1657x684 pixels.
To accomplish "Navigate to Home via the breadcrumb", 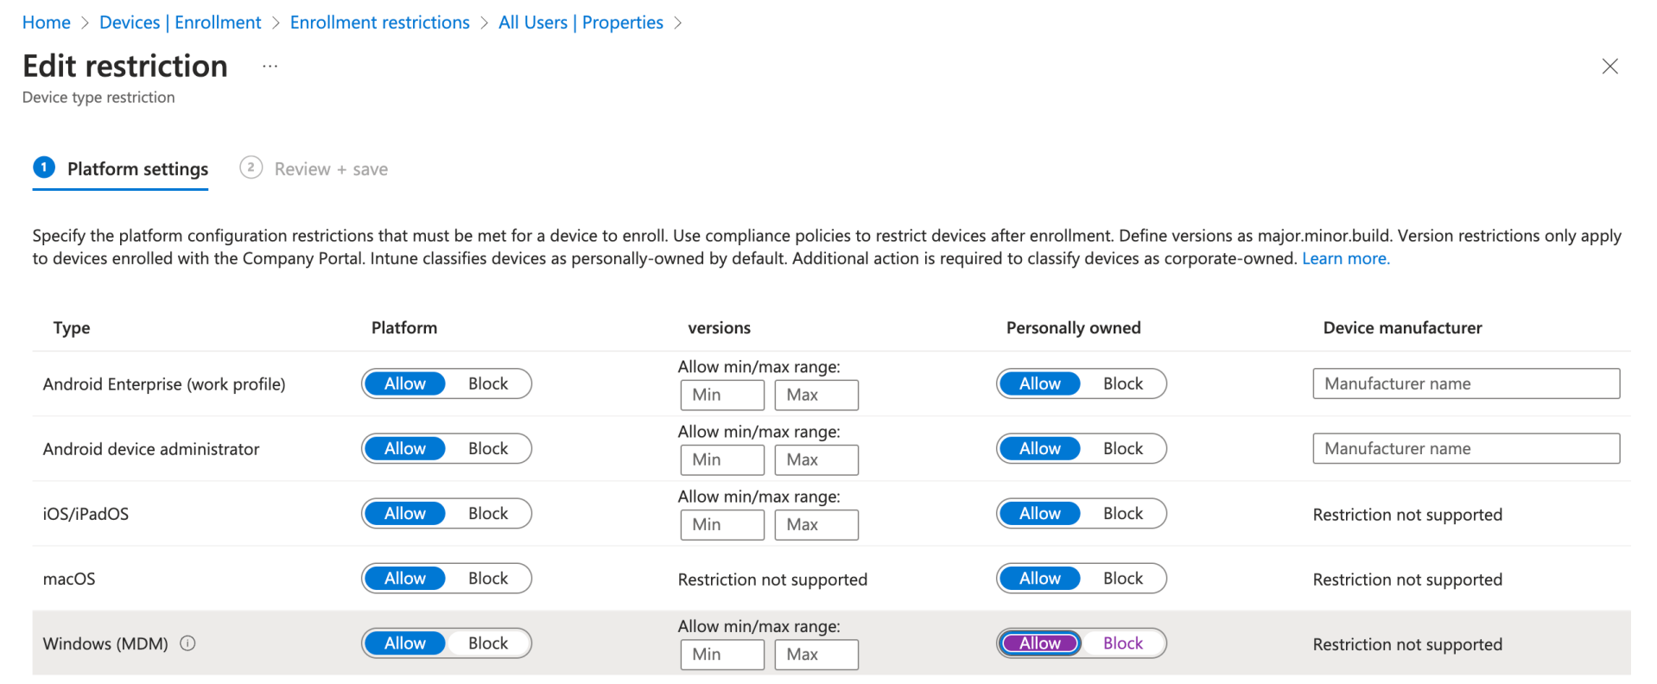I will (46, 22).
